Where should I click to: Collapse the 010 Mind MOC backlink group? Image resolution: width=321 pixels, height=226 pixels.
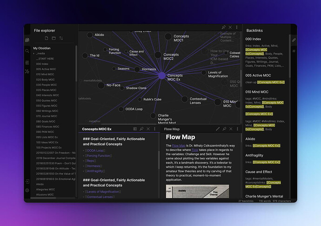(257, 92)
